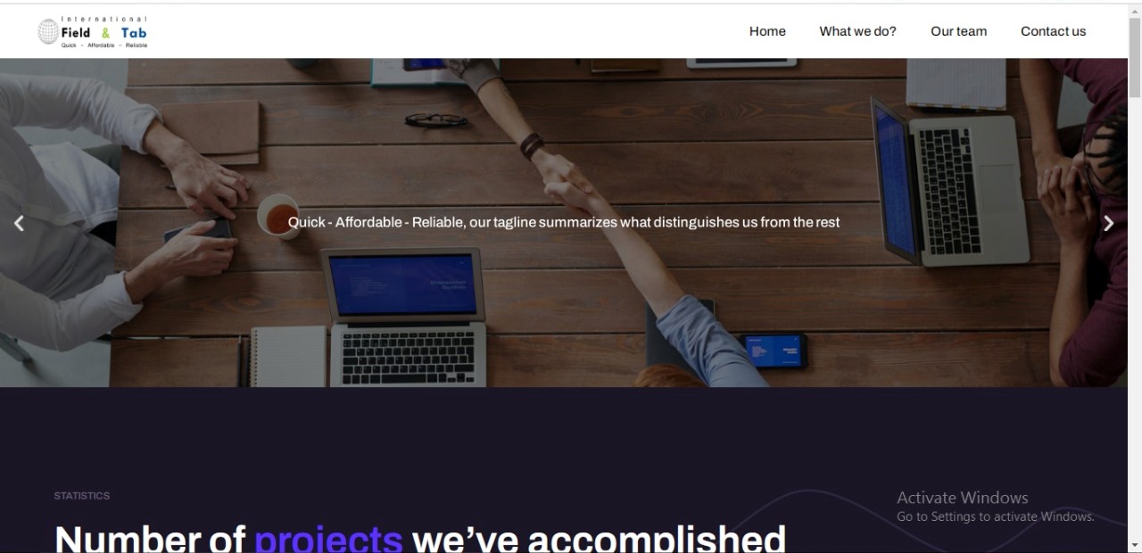Open the What we do? section
The image size is (1142, 553).
[857, 31]
